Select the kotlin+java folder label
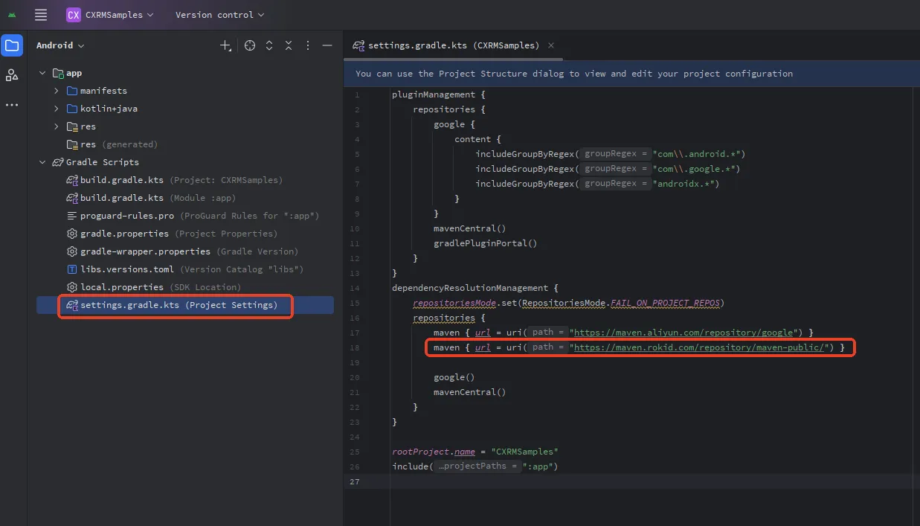 click(x=109, y=109)
